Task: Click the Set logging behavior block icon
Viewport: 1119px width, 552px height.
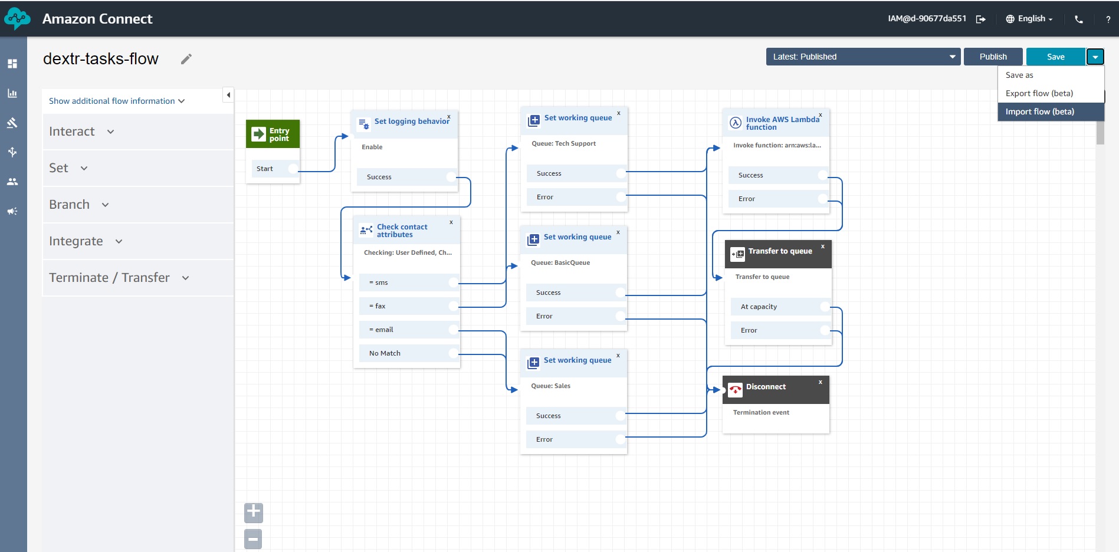Action: click(x=364, y=124)
